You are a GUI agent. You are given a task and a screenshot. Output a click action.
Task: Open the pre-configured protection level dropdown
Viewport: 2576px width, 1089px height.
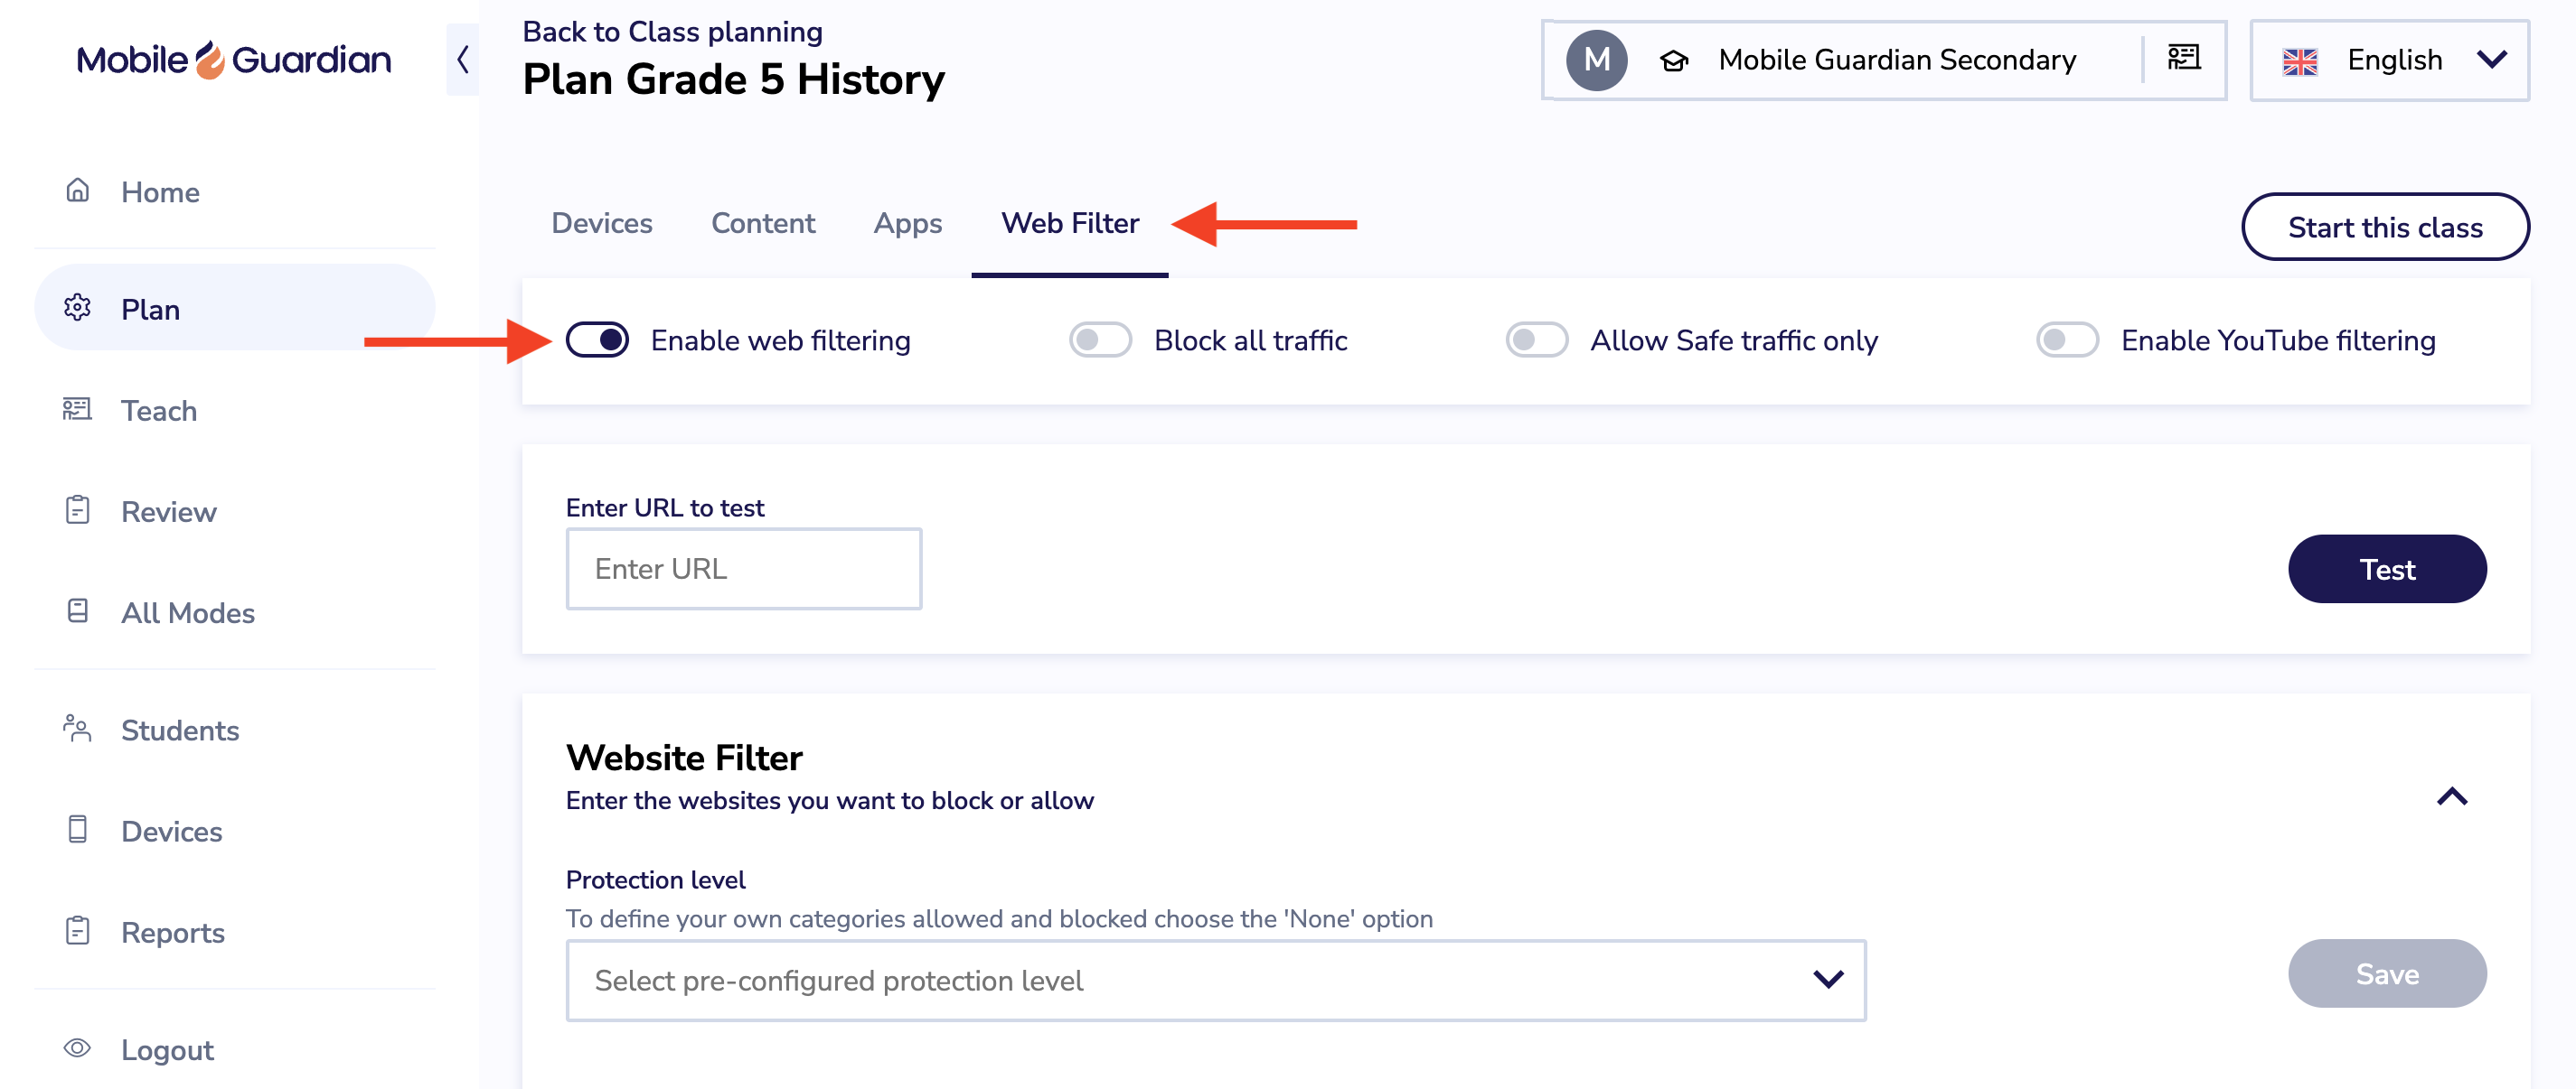[1215, 980]
